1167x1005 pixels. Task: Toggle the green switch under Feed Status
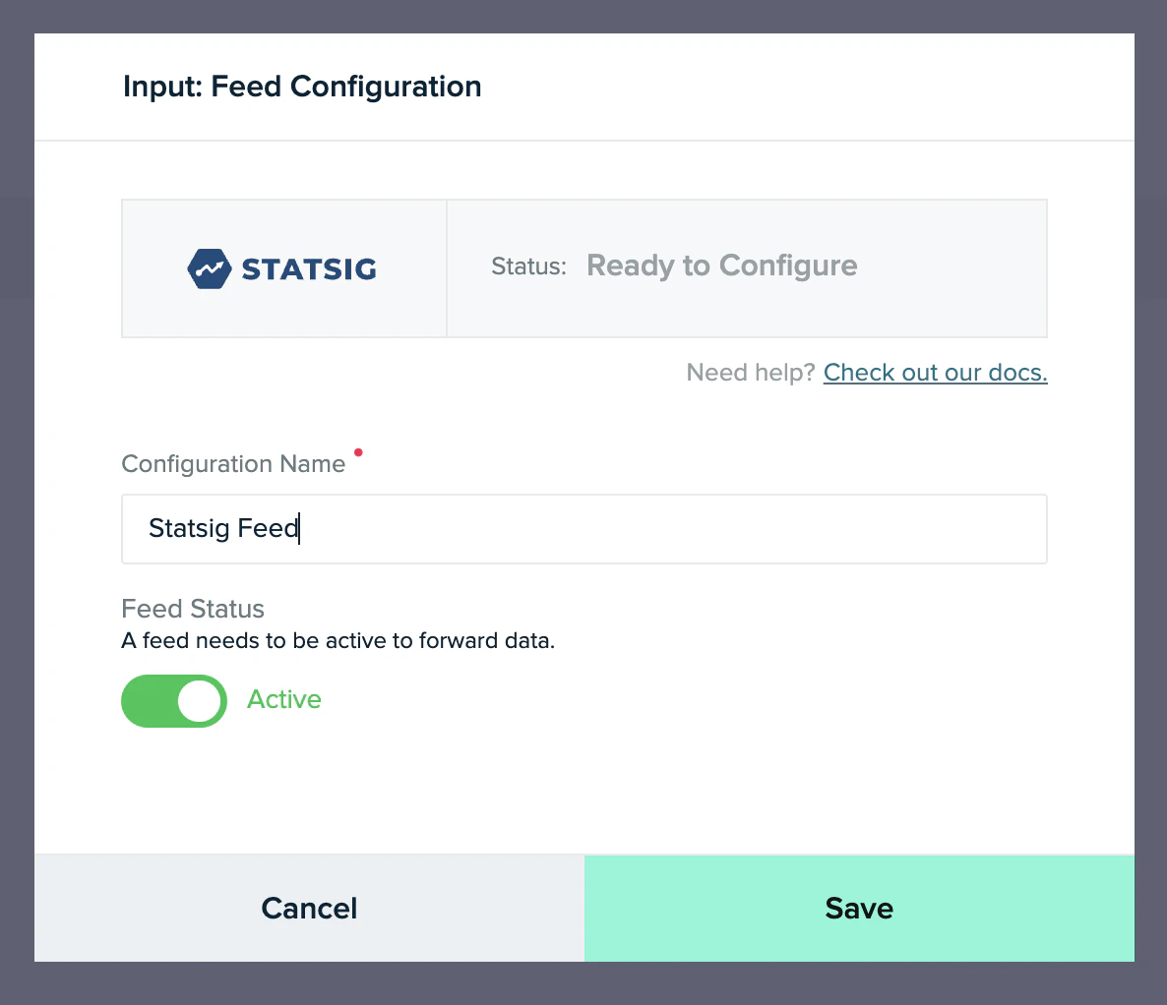(174, 701)
